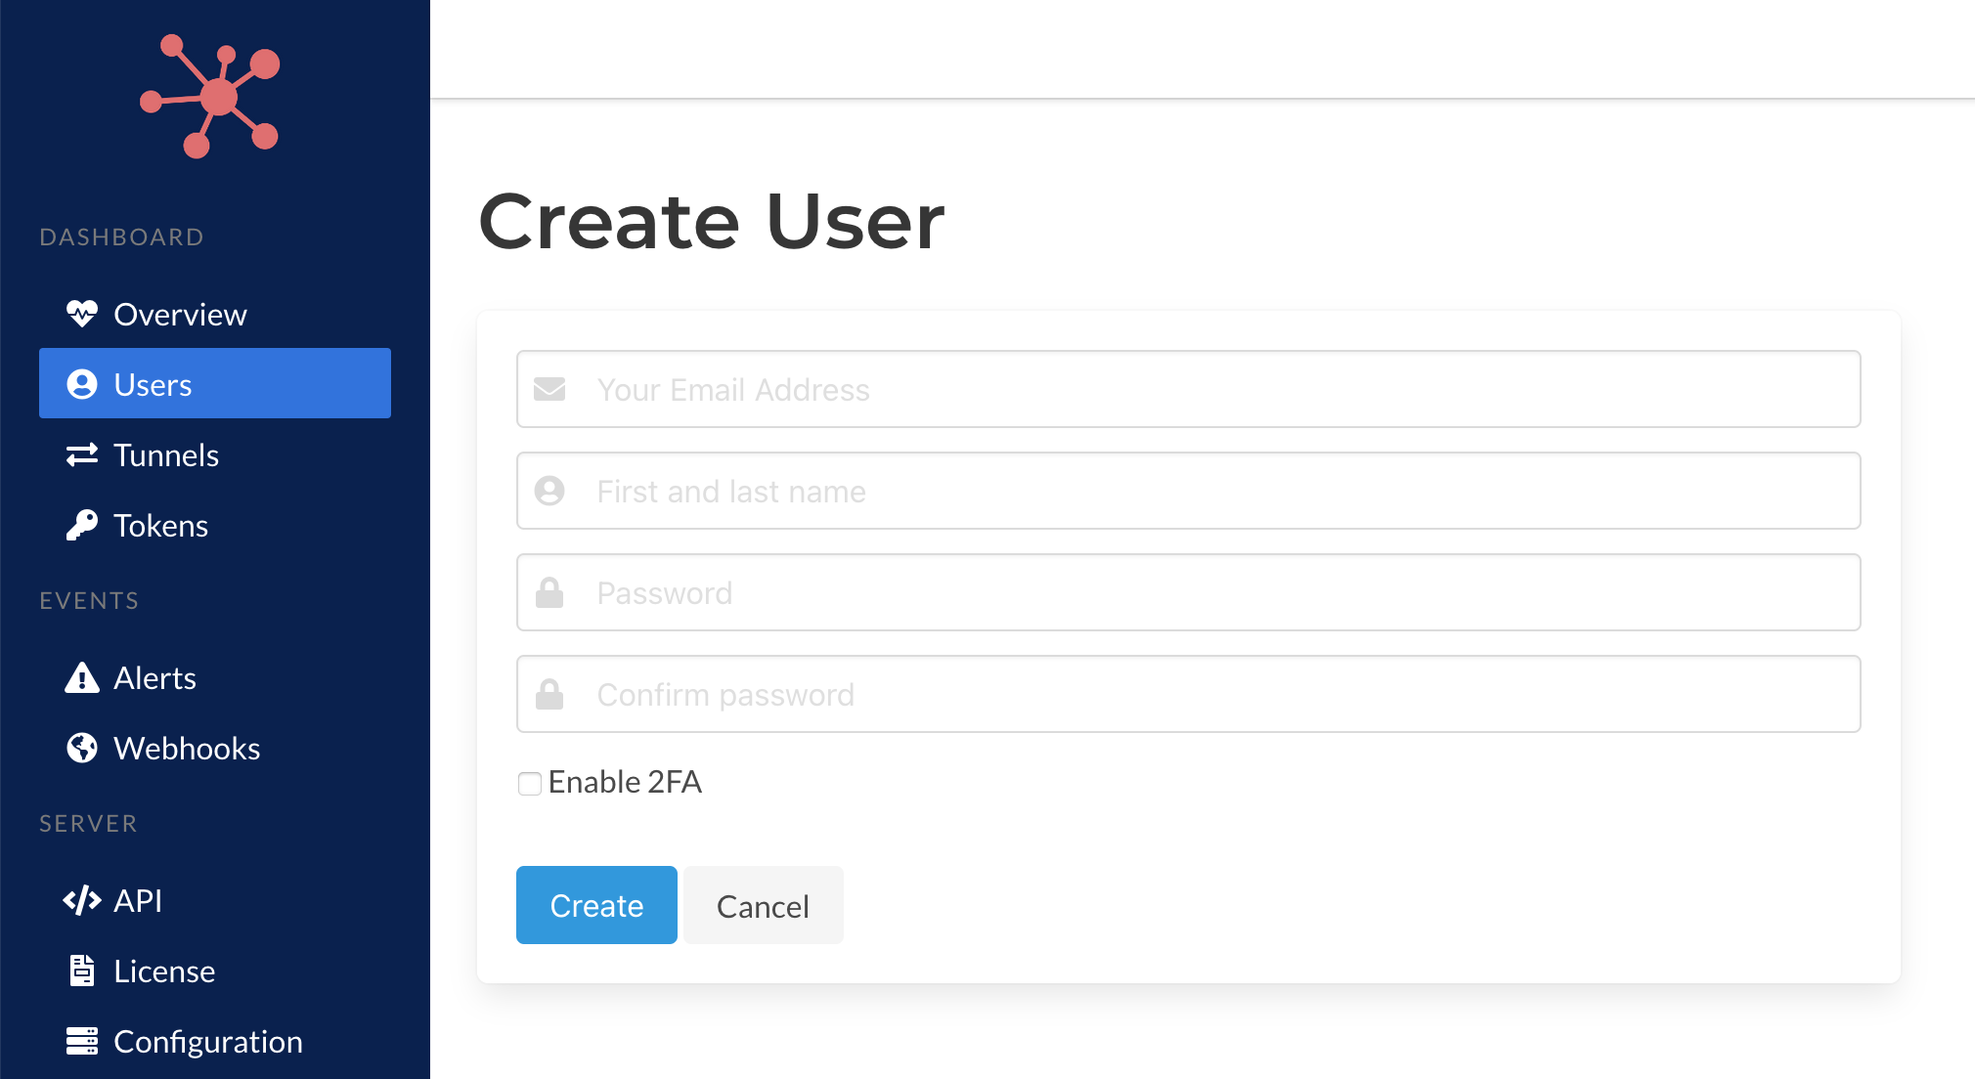Click the heartbeat icon next to Overview
This screenshot has height=1079, width=1975.
pos(82,314)
